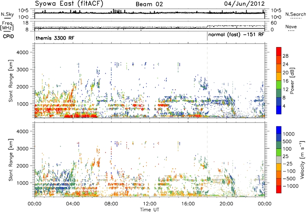Click the "-100" Velocity colorbar value
Image resolution: width=306 pixels, height=212 pixels.
coord(289,171)
